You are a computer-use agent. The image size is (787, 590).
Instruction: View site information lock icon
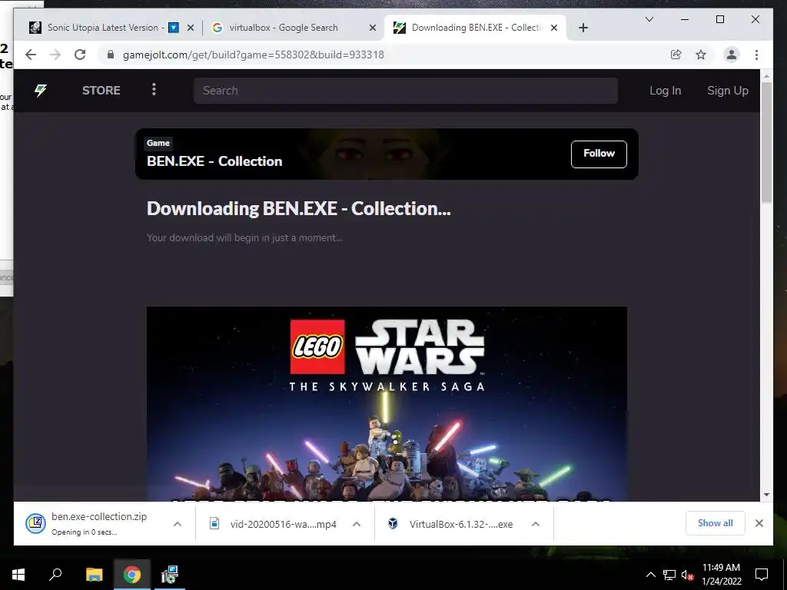pyautogui.click(x=111, y=55)
